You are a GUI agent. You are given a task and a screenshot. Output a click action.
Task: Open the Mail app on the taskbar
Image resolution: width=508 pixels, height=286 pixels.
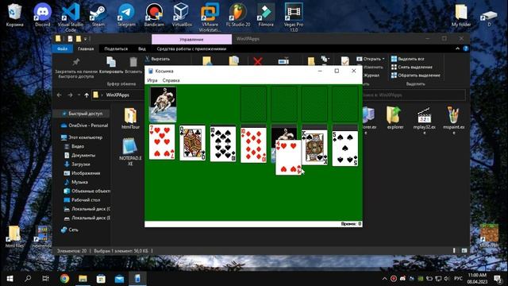pos(119,278)
